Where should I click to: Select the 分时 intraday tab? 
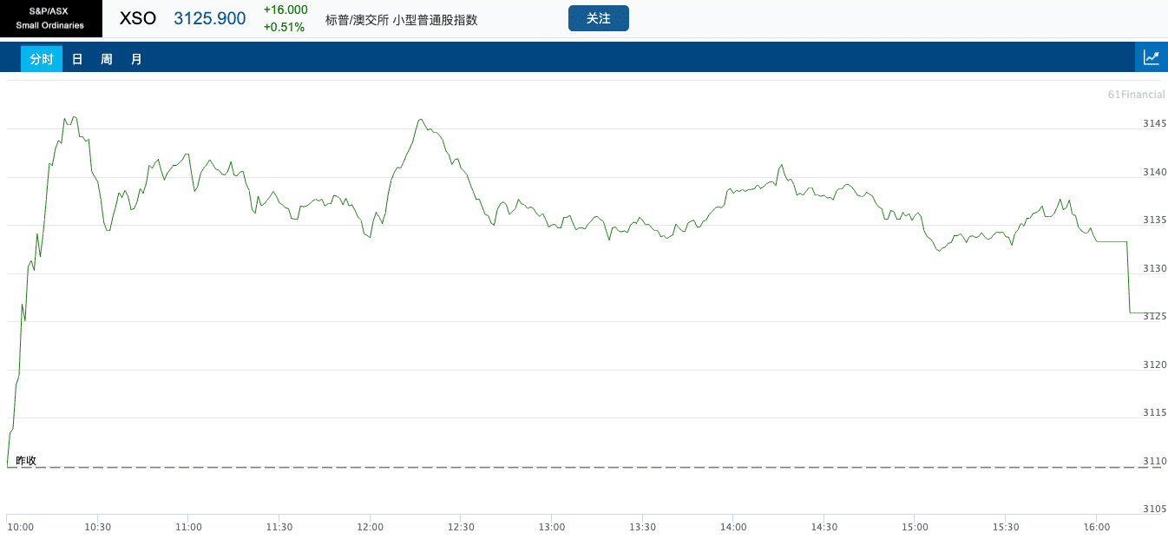[x=42, y=59]
